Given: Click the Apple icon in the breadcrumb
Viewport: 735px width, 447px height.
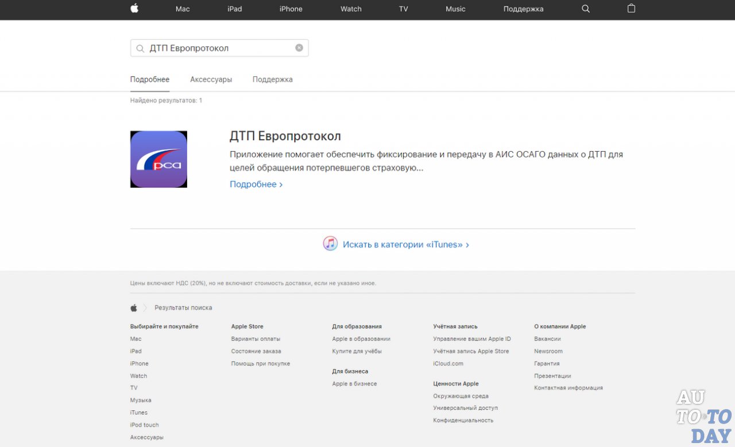Looking at the screenshot, I should [x=133, y=307].
